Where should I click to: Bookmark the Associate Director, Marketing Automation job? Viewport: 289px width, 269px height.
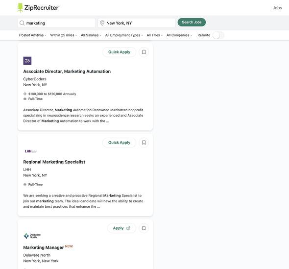pos(144,52)
